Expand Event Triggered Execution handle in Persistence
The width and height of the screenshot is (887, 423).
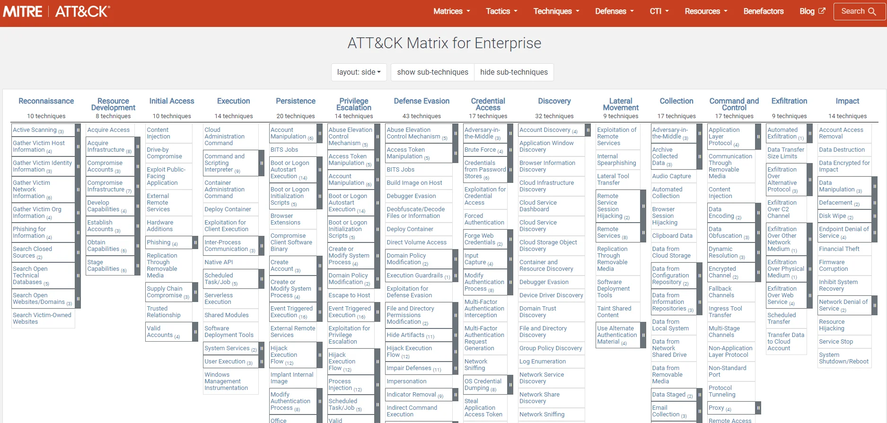(x=319, y=312)
